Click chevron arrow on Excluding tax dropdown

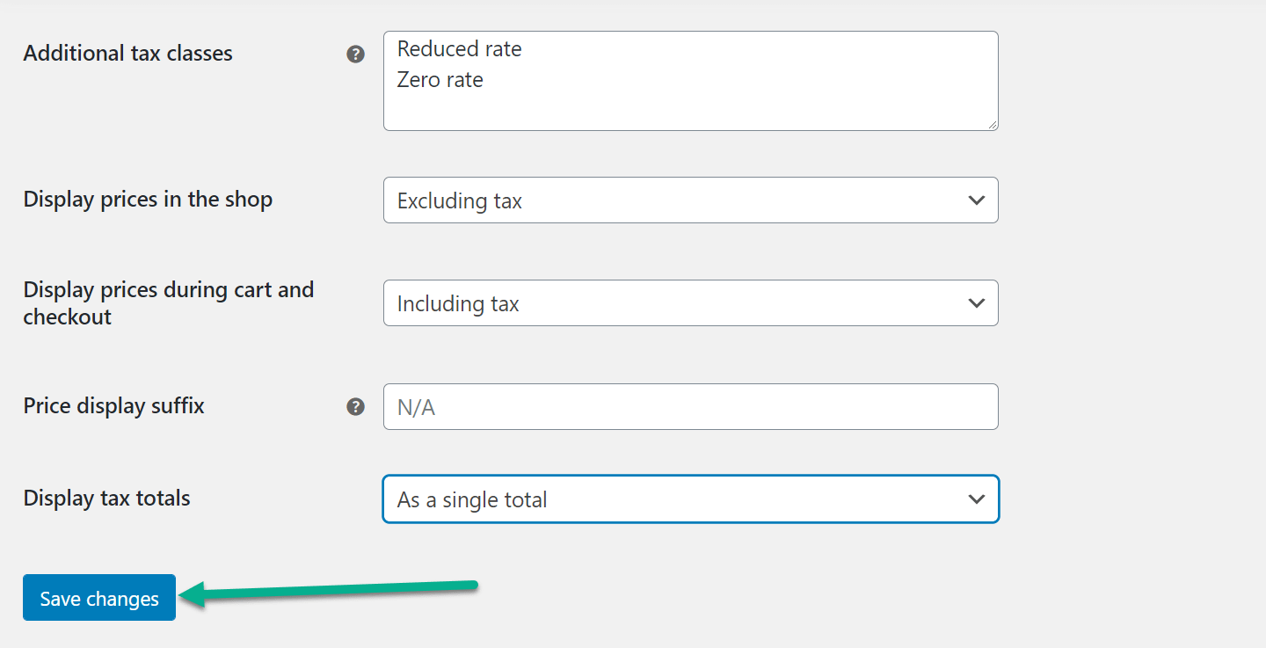[x=976, y=200]
